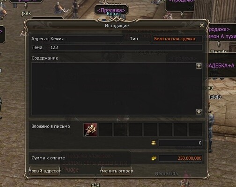The image size is (236, 187).
Task: Click the attached weapon item icon
Action: tap(90, 129)
